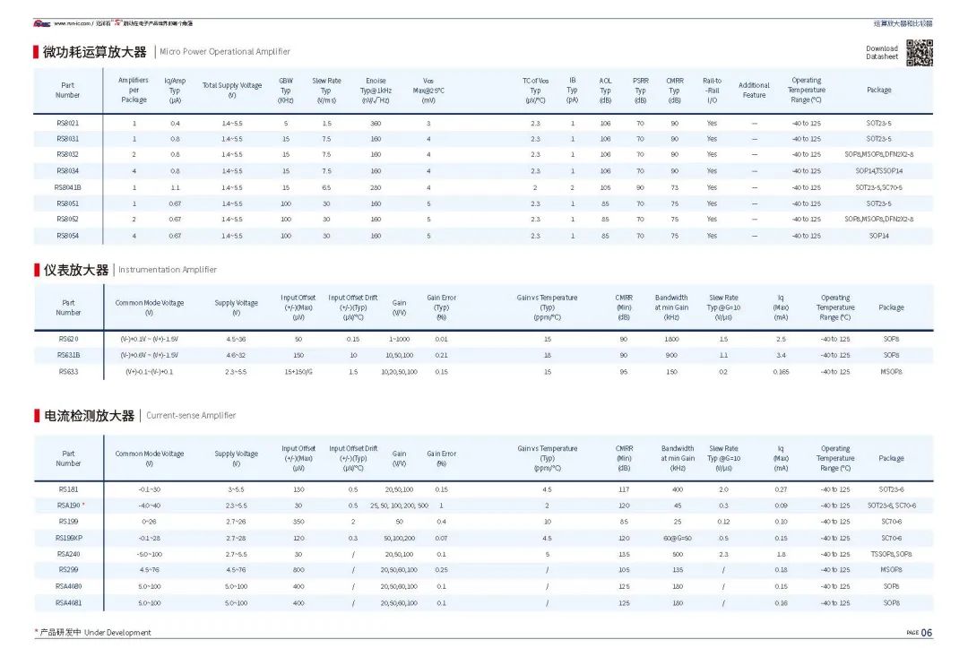Click RSA190 gain value 25, 50, 100, 200, 500
Screen dimensions: 968x657
tap(400, 506)
